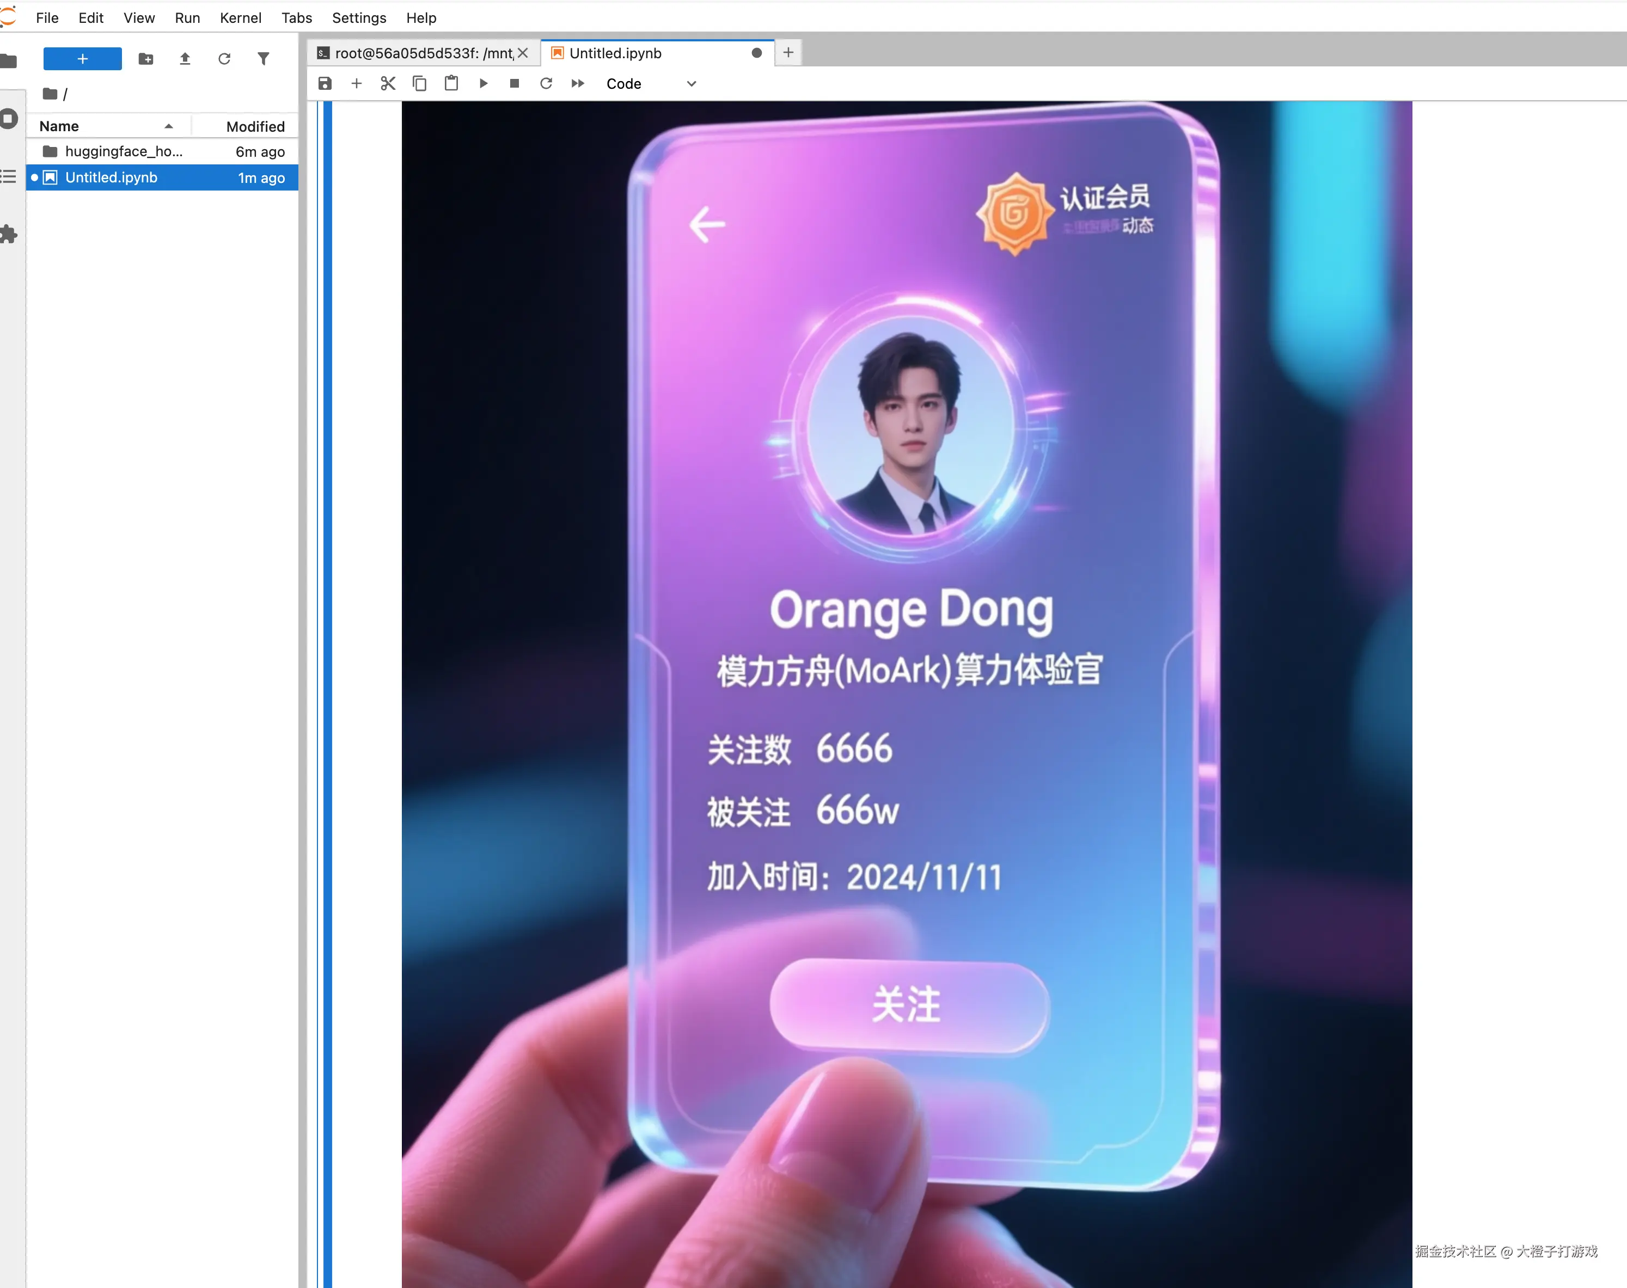The height and width of the screenshot is (1288, 1627).
Task: Run the current cell
Action: (x=484, y=84)
